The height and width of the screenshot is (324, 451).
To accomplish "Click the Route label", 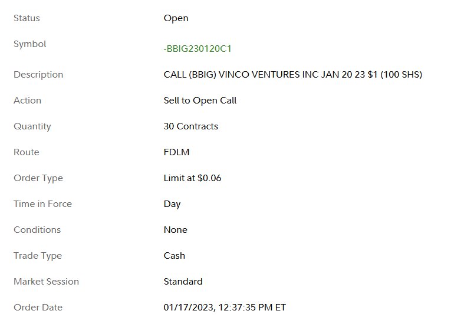I will pos(27,152).
